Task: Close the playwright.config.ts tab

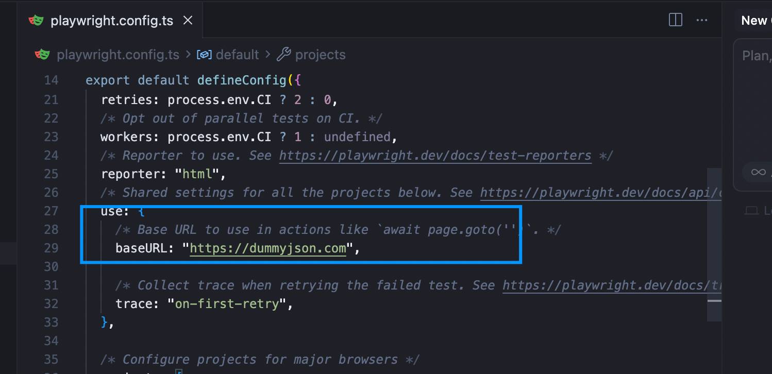Action: (x=188, y=20)
